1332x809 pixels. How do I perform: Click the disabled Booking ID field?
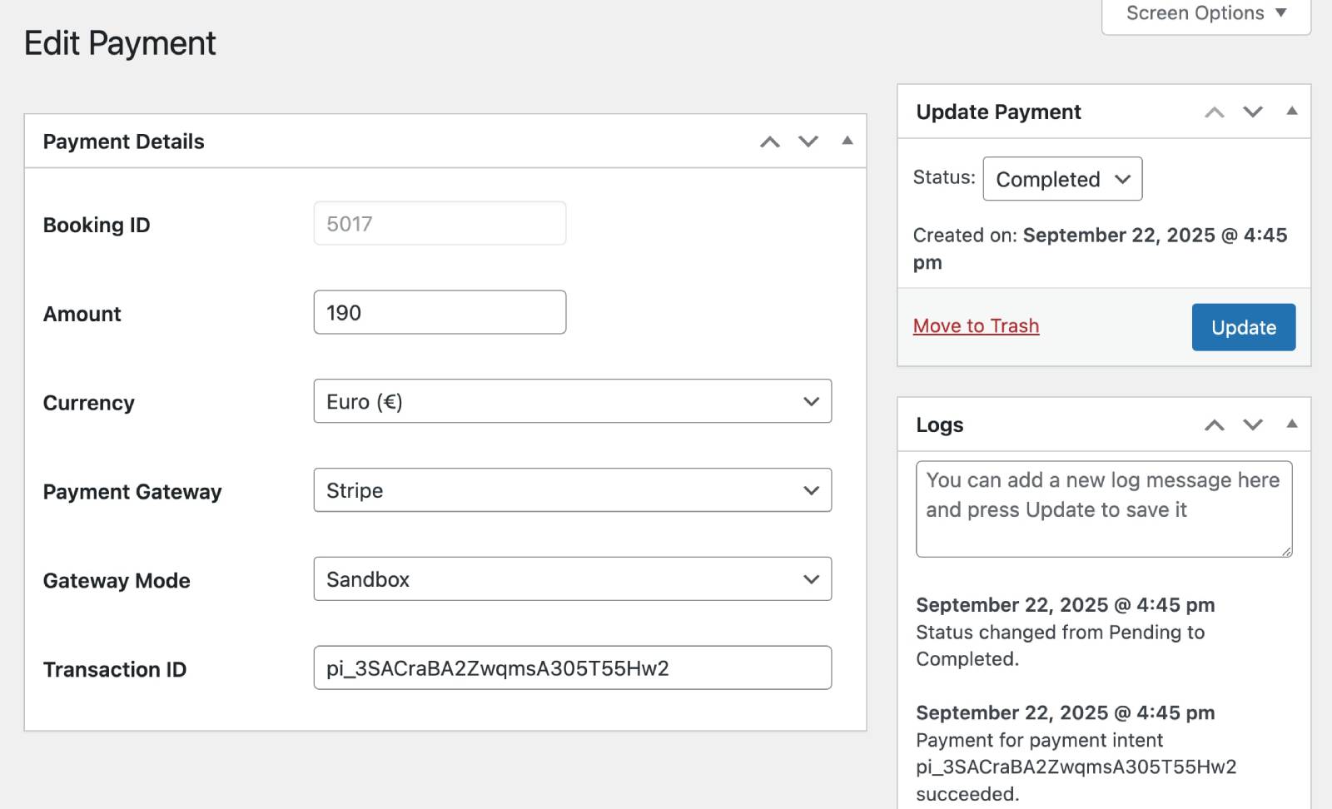pyautogui.click(x=440, y=224)
